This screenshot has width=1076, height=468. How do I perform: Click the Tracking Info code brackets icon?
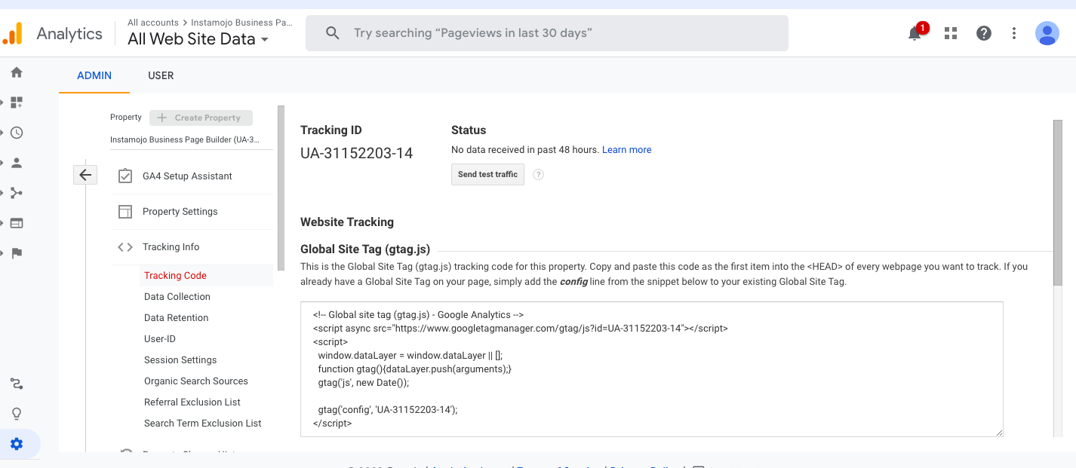(125, 247)
